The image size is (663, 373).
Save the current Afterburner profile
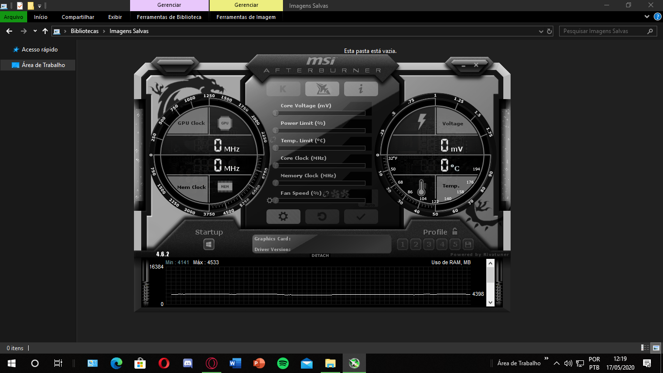tap(468, 244)
